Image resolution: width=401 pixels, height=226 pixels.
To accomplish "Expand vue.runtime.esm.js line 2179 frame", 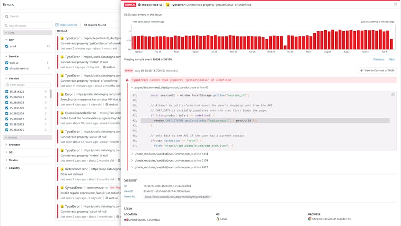I will click(x=132, y=161).
